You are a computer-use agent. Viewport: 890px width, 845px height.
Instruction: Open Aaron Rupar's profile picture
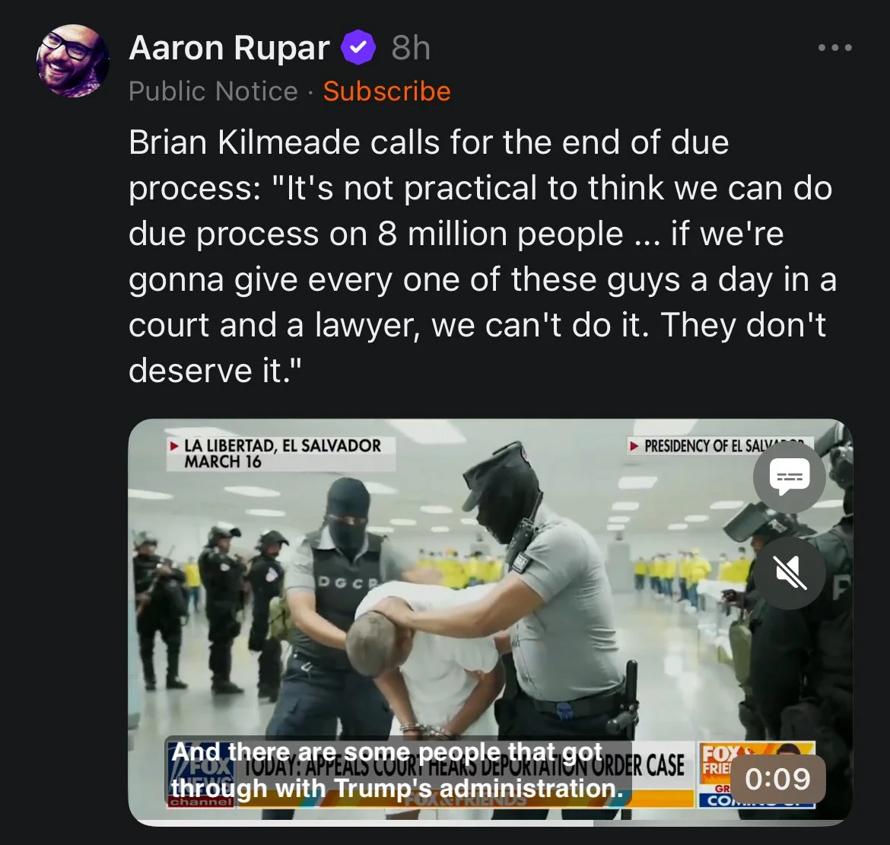73,61
